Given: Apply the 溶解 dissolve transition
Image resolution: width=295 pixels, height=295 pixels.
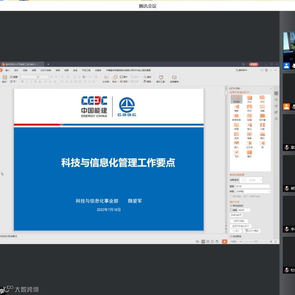Looking at the screenshot, I should (x=262, y=108).
